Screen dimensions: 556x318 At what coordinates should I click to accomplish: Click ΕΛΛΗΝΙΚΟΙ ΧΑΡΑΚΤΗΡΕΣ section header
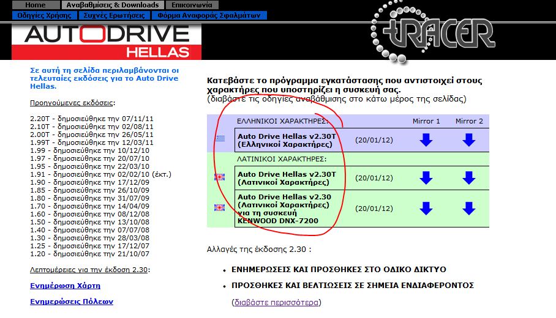point(282,121)
